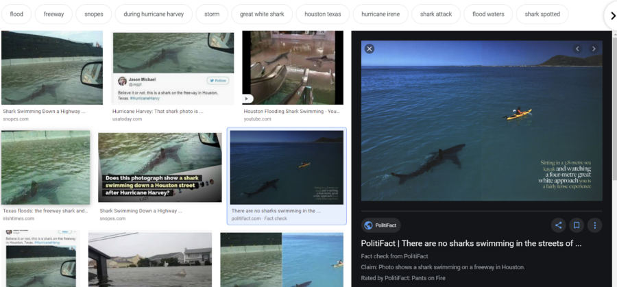Click the snopes.com source under first image

(x=16, y=118)
